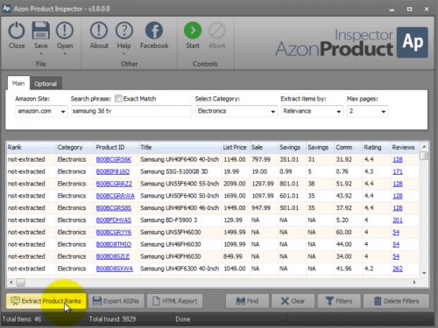Viewport: 438px width, 328px height.
Task: Open product link B00BD8SXWA
Action: pyautogui.click(x=115, y=269)
